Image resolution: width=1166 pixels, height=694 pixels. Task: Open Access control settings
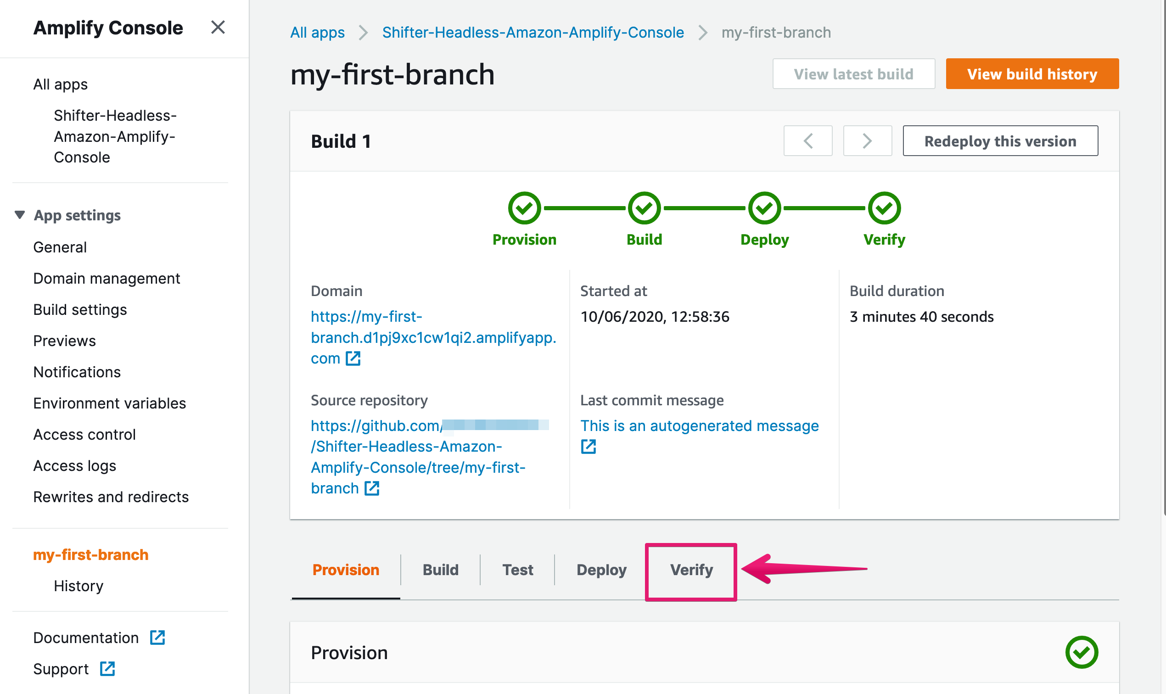pos(84,435)
